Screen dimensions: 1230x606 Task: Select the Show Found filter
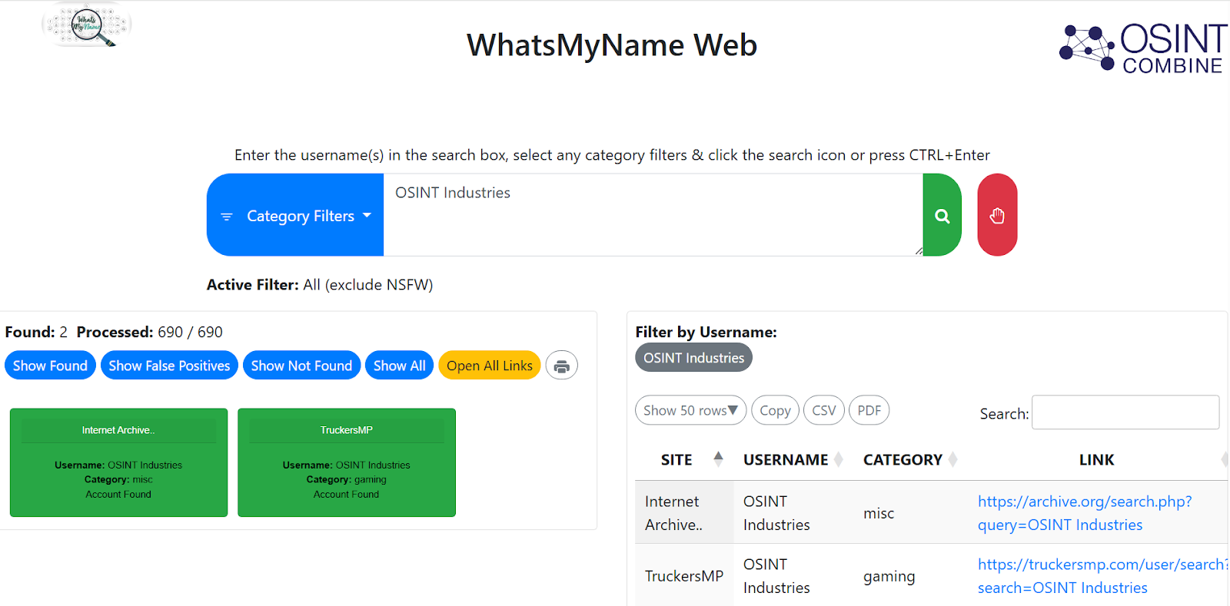click(x=50, y=366)
